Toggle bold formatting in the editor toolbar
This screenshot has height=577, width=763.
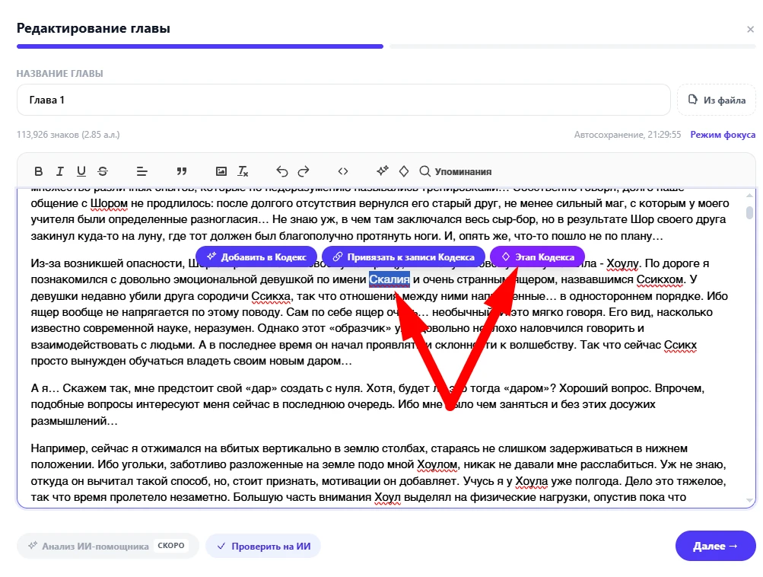coord(39,171)
